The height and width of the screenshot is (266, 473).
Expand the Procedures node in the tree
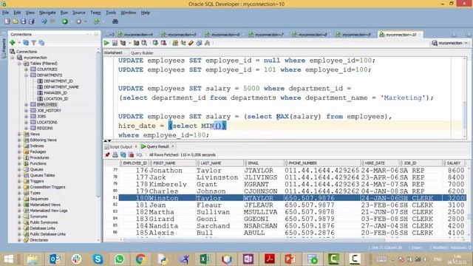pos(19,157)
